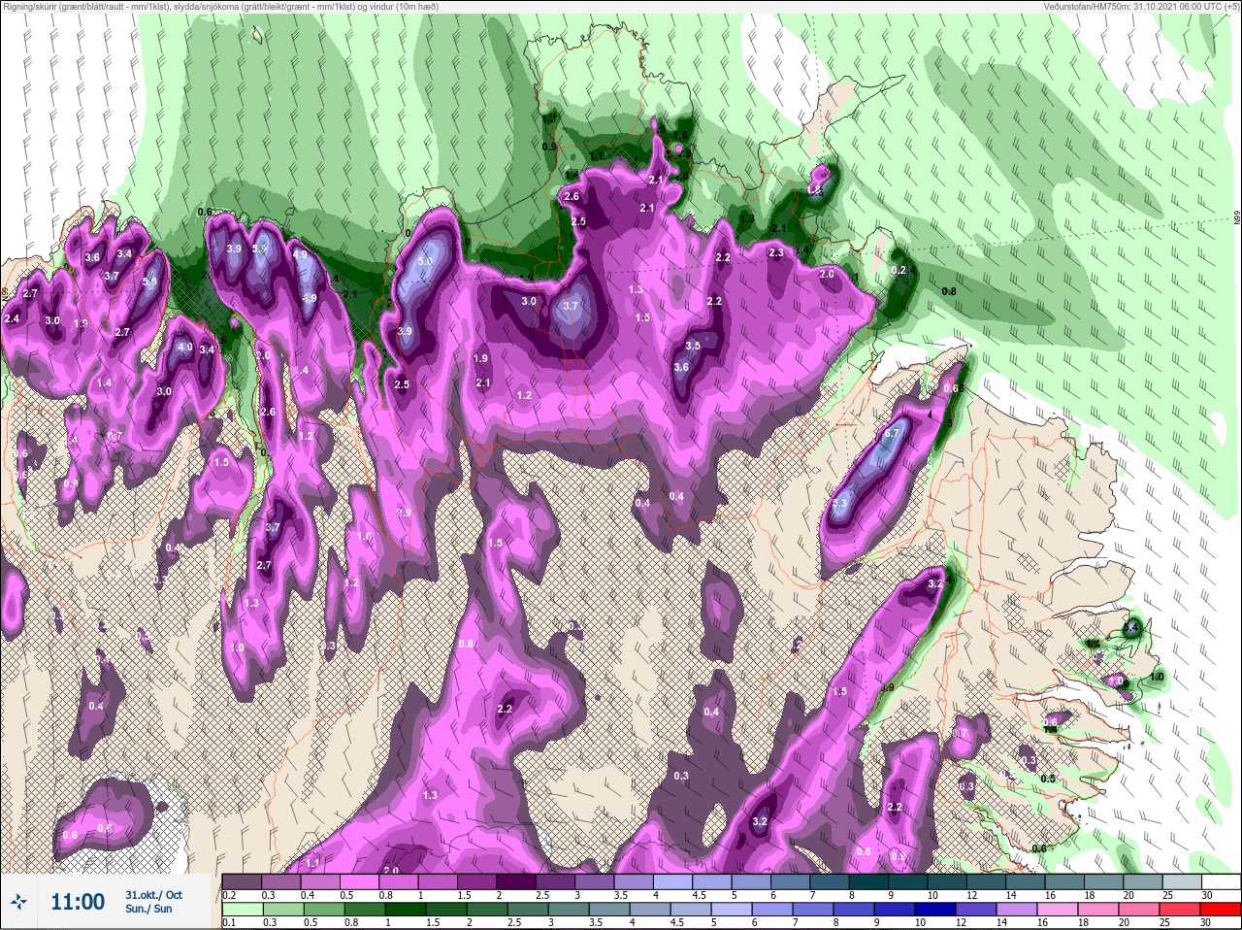This screenshot has width=1242, height=930.
Task: Click the 'Sun./ Sun' weekday text
Action: (x=148, y=909)
